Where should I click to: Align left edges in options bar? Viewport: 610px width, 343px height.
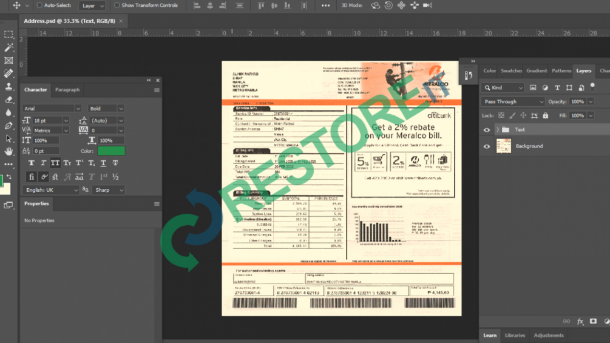197,5
